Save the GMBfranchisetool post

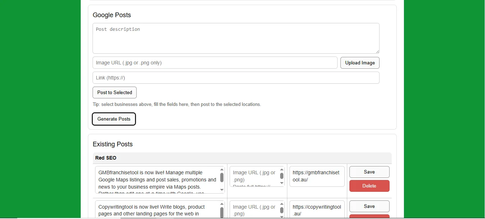point(369,172)
